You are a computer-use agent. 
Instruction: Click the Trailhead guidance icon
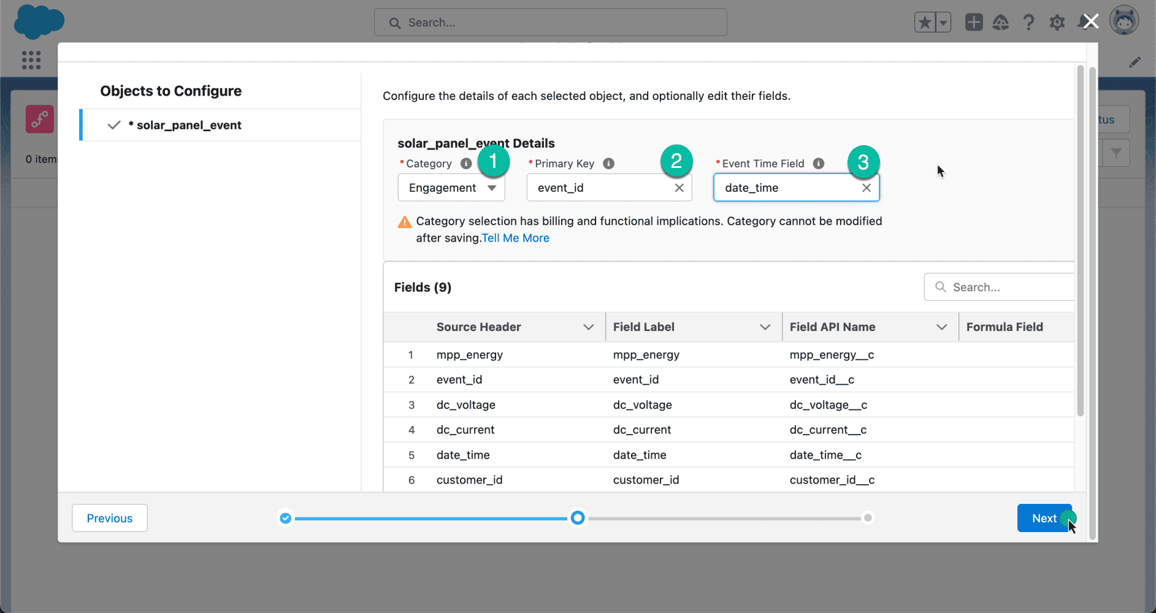pos(1001,23)
